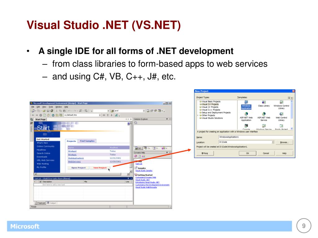
Task: Expand Other Projects tree node
Action: pos(198,115)
